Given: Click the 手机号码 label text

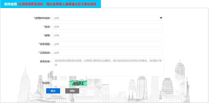Looking at the screenshot, I should (45, 44).
